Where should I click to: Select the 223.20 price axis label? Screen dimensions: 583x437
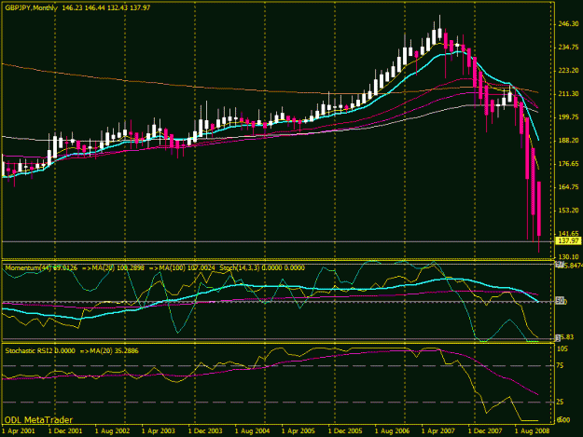click(x=568, y=71)
